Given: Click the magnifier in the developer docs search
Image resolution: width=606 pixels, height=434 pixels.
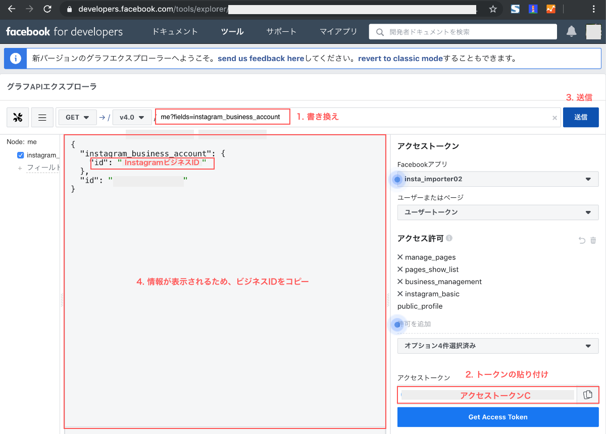Looking at the screenshot, I should (379, 31).
